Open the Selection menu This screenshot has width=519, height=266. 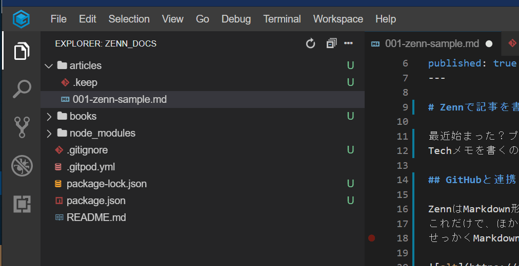(129, 19)
